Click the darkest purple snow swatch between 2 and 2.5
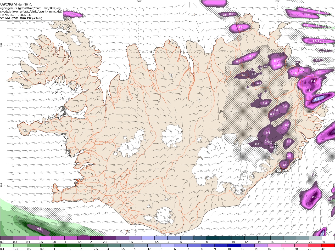This screenshot has width=335, height=251. pos(96,238)
